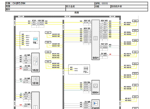Click the 2V BE connector label
This screenshot has width=150, height=109.
pyautogui.click(x=27, y=66)
